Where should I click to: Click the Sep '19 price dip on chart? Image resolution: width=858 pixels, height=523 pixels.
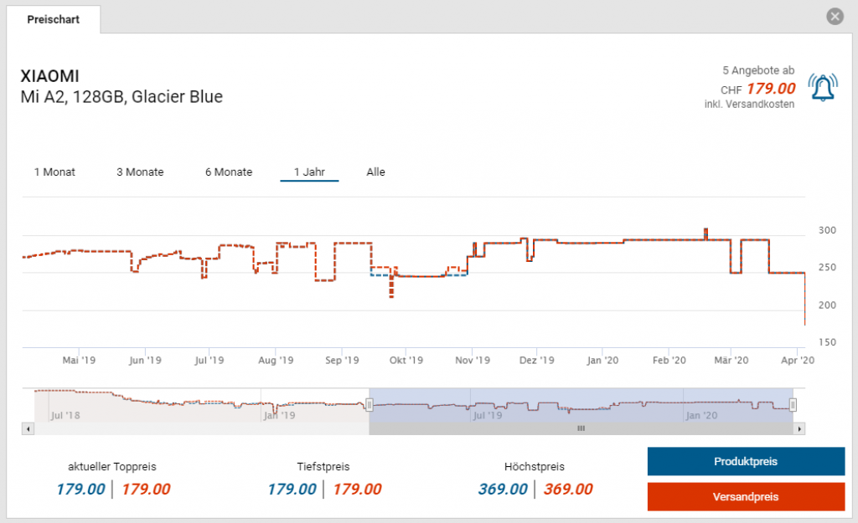tap(390, 289)
